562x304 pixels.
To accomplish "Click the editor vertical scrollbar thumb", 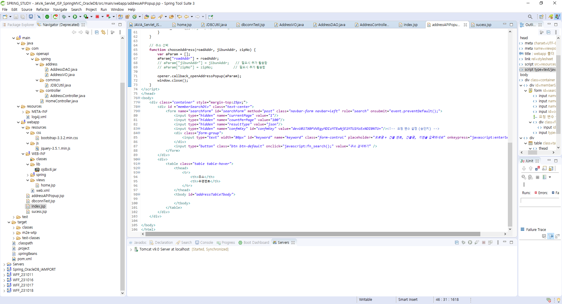I will pos(510,184).
